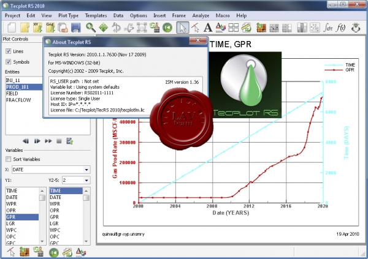Save project with the floppy disk icon

[76, 28]
